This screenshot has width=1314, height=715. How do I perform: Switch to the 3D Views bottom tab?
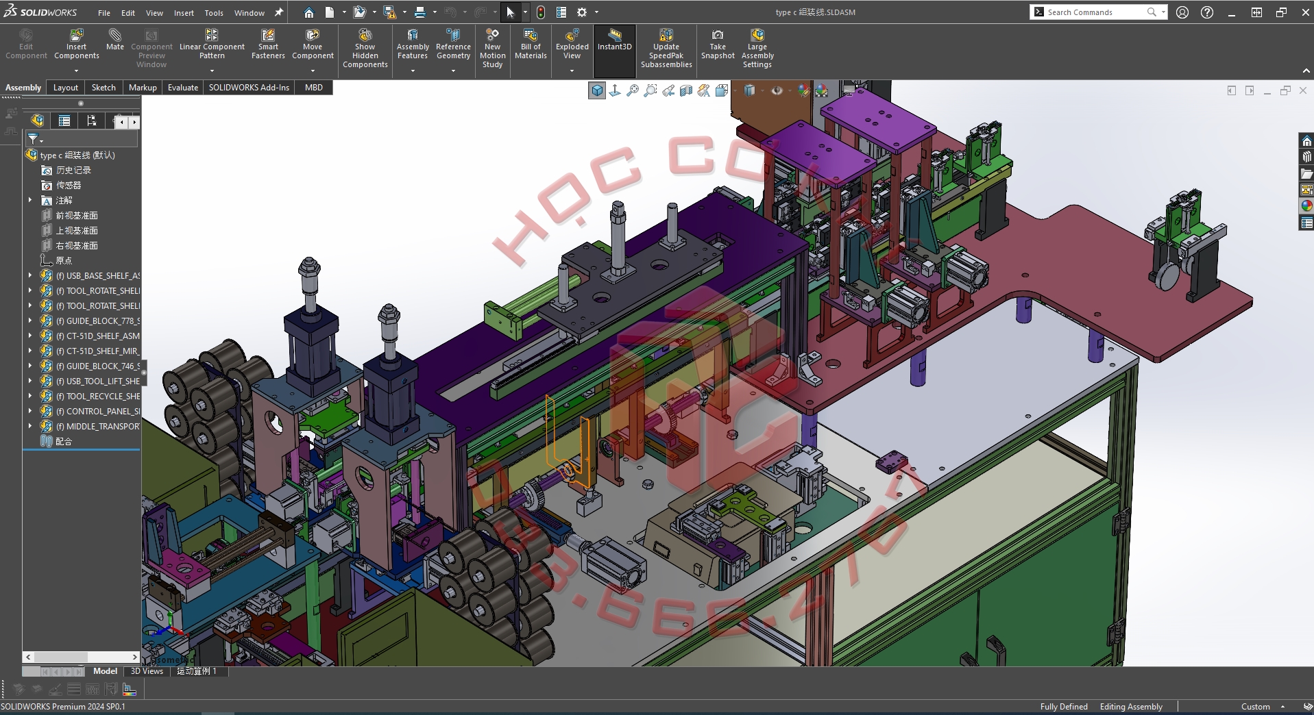point(147,671)
